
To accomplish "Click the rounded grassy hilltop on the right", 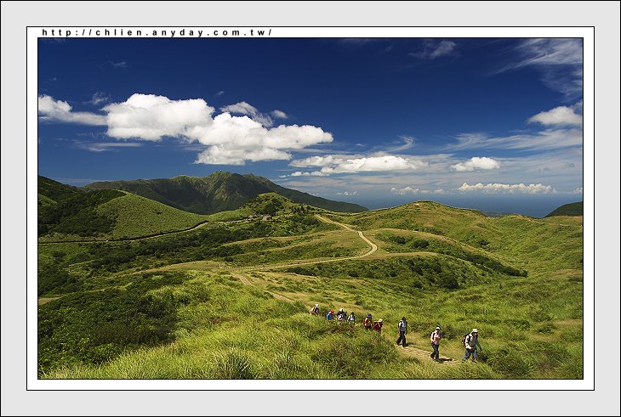I will [x=425, y=212].
